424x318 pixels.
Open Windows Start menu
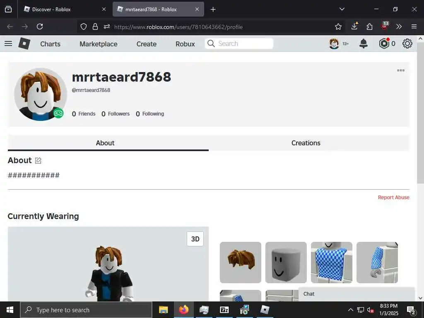point(10,310)
